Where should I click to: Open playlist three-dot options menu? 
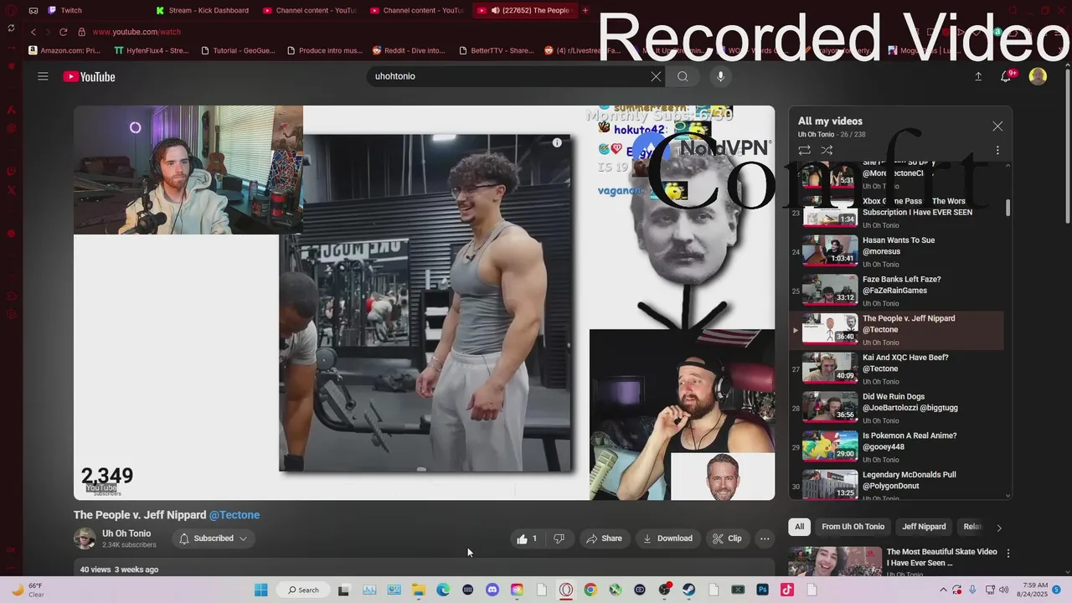click(x=997, y=151)
